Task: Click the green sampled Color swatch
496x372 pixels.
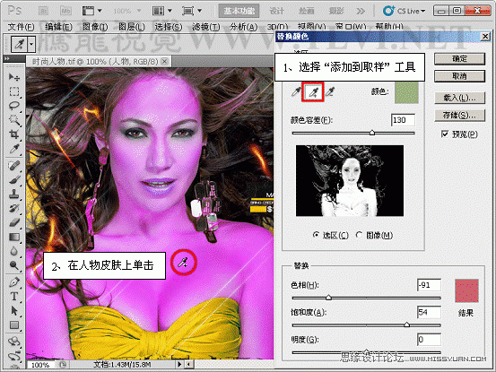Action: (406, 92)
